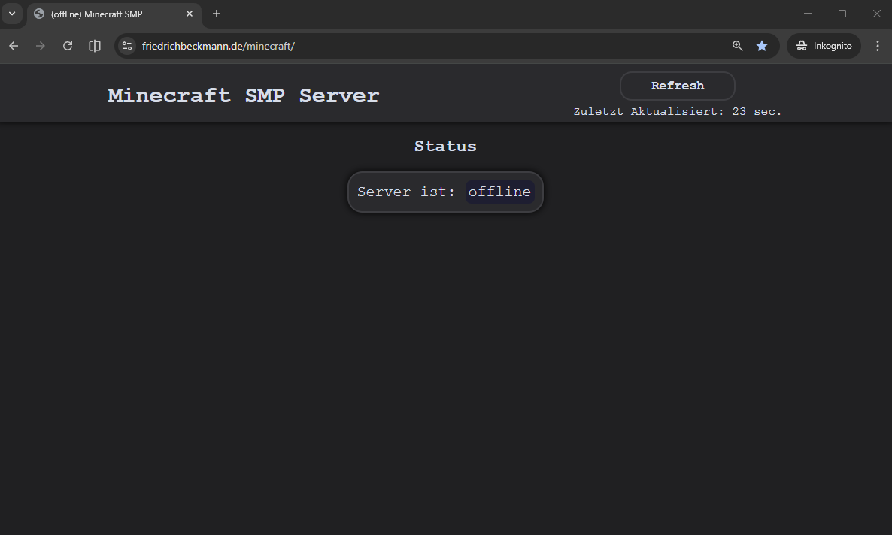Screen dimensions: 892x535
Task: Reload the page with the refresh icon
Action: [68, 46]
